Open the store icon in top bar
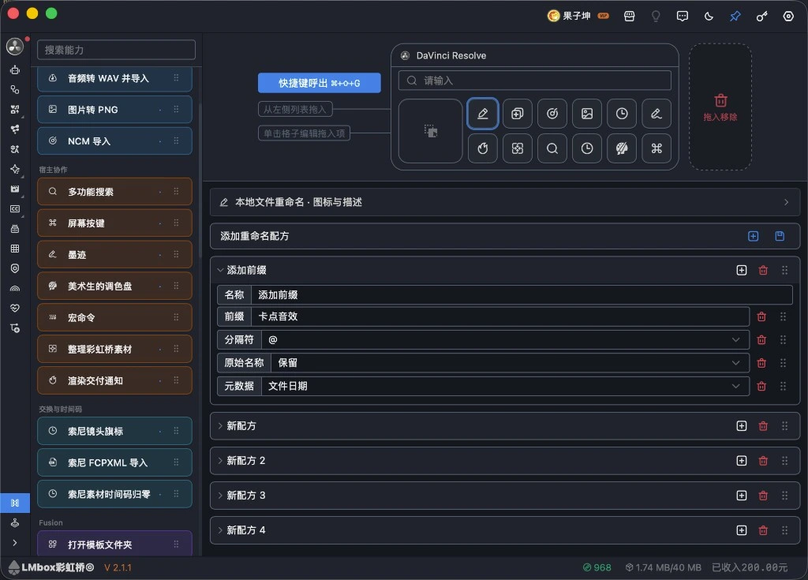This screenshot has width=808, height=580. (x=629, y=17)
